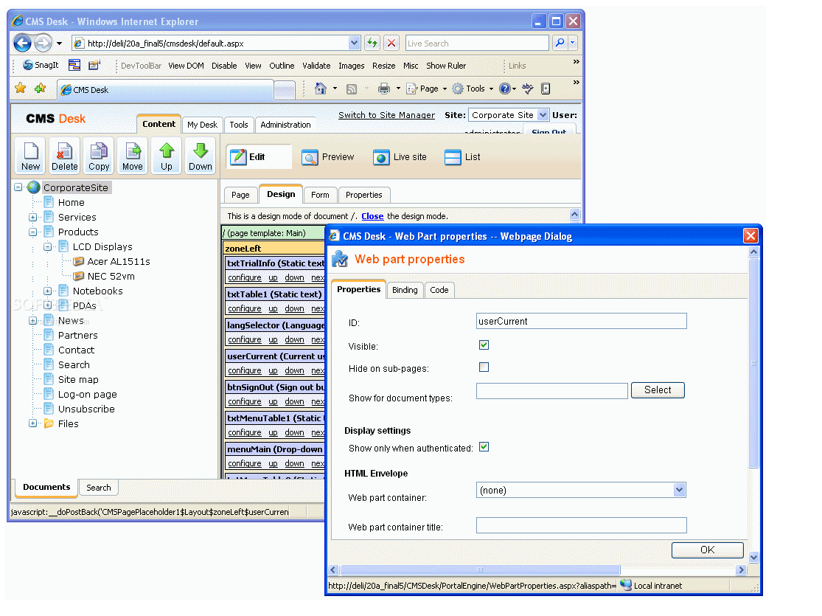Image resolution: width=822 pixels, height=616 pixels.
Task: Click the dialog vertical scrollbar thumb
Action: pyautogui.click(x=753, y=362)
